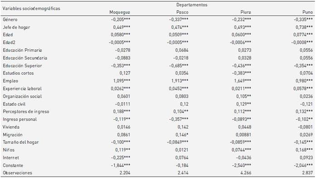Image resolution: width=316 pixels, height=178 pixels.
Task: Select the Observaciones value 4.266
Action: coord(245,173)
